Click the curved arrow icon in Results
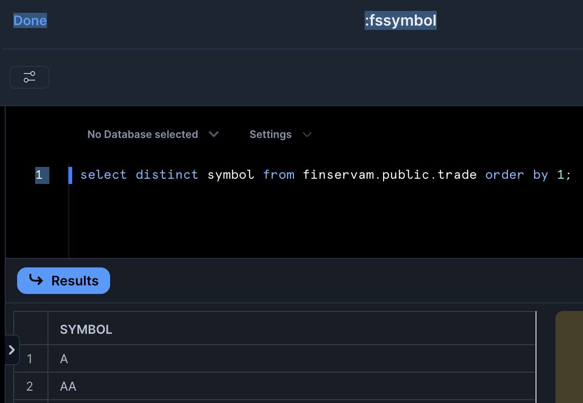 point(36,280)
